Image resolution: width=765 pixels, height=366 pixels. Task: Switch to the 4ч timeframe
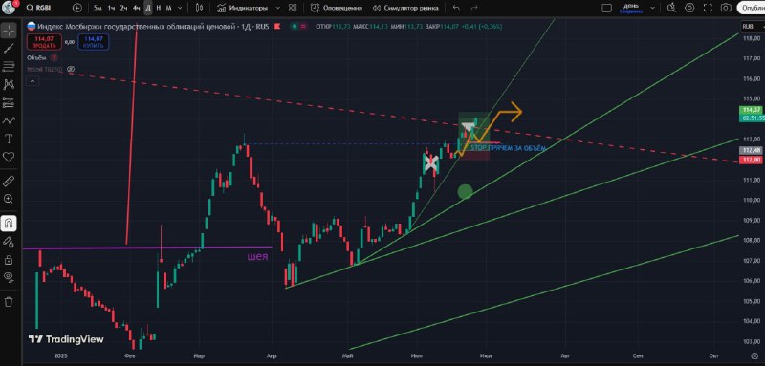tap(137, 8)
